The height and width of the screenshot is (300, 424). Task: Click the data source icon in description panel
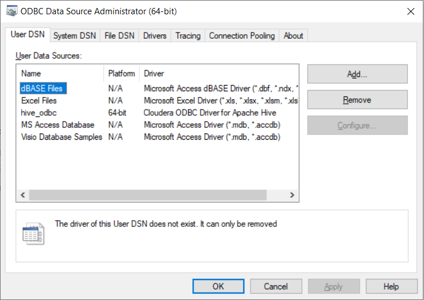pos(33,233)
